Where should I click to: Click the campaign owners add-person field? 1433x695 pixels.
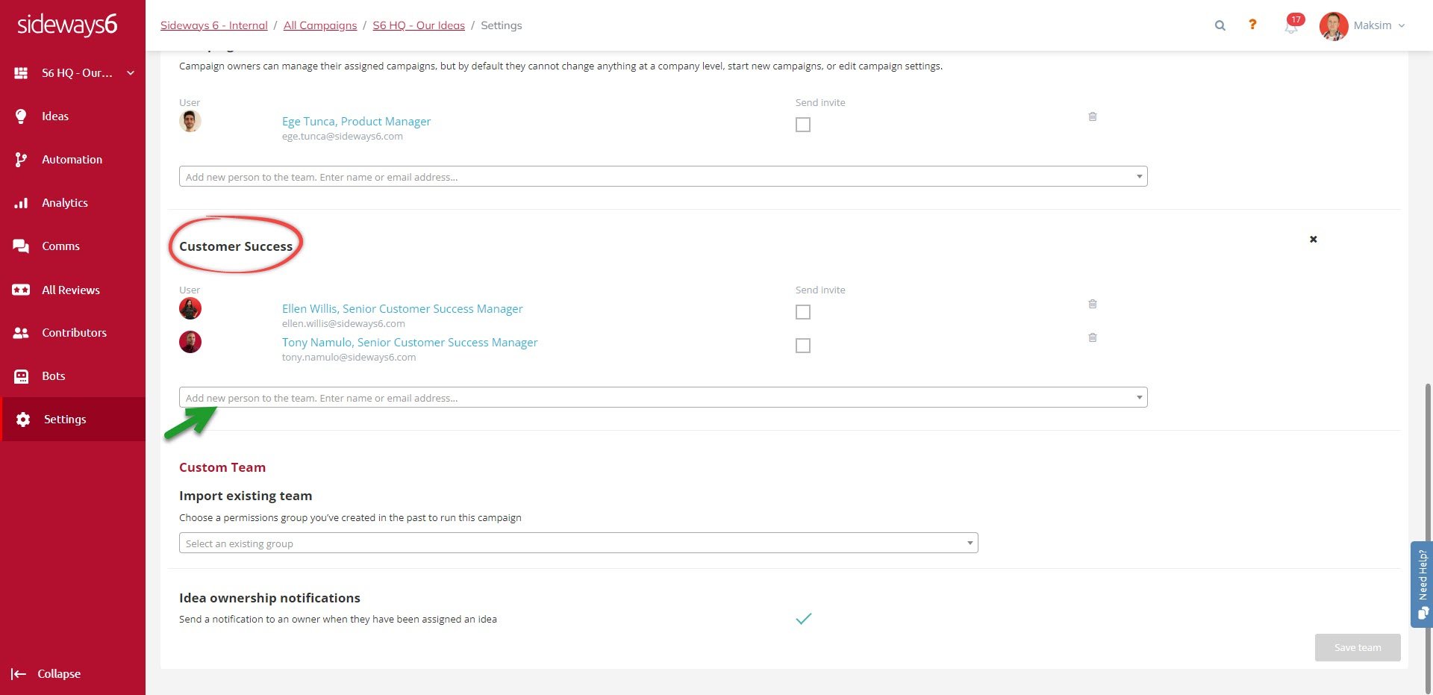[663, 177]
